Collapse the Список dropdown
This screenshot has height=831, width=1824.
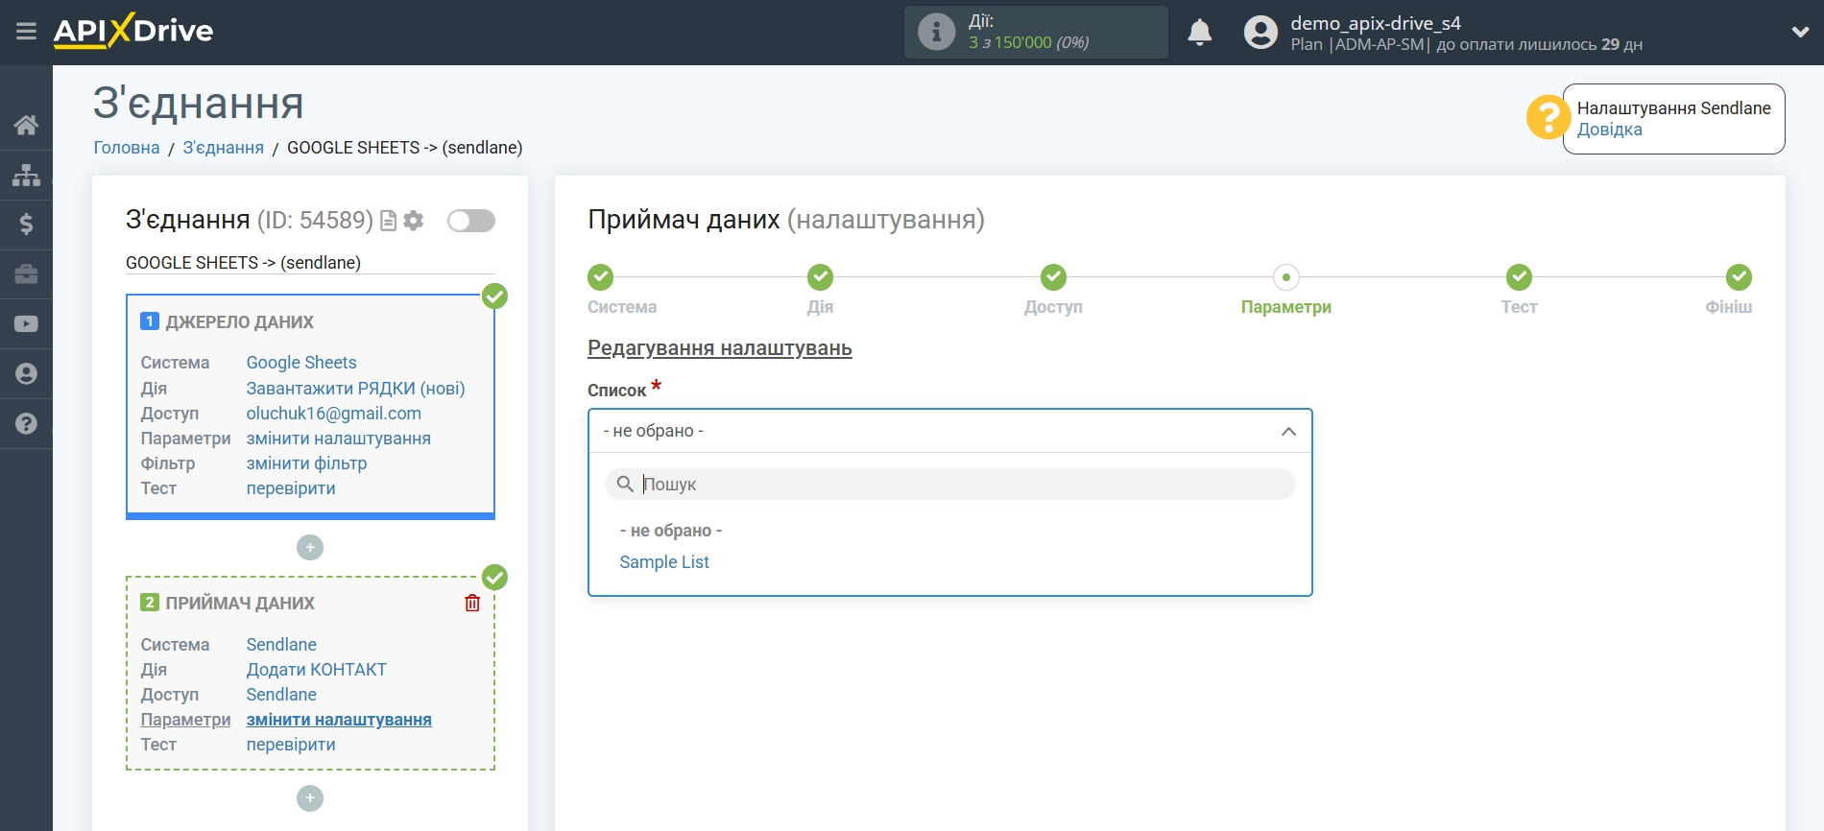click(x=950, y=431)
